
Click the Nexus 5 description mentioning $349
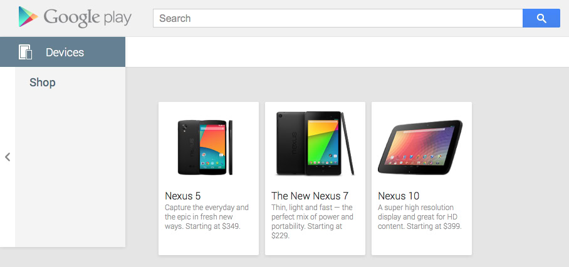coord(207,217)
